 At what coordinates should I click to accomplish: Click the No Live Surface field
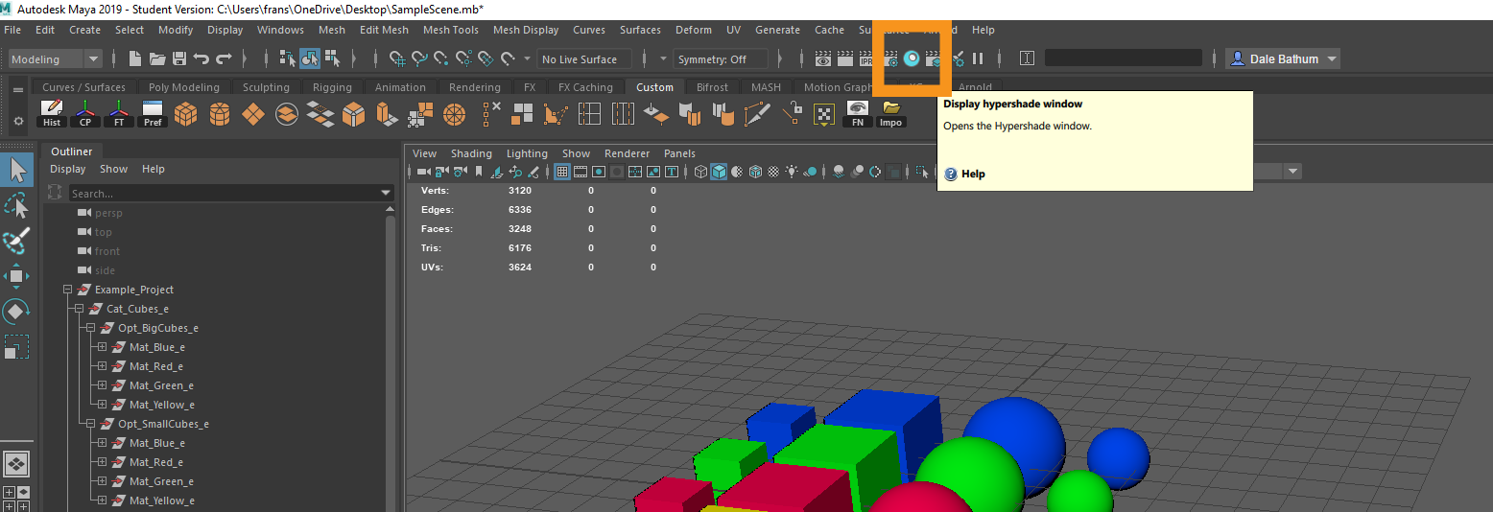(x=583, y=59)
